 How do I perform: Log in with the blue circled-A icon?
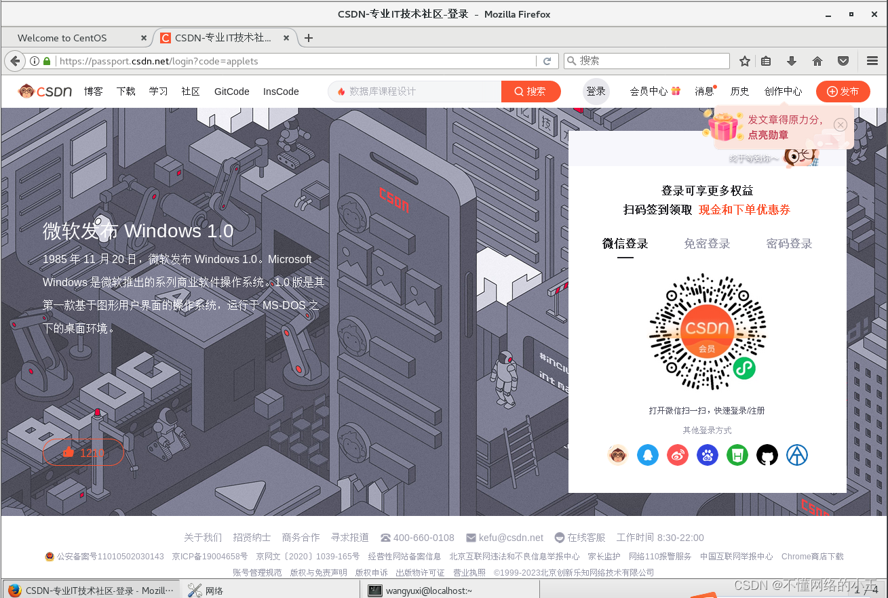point(797,455)
